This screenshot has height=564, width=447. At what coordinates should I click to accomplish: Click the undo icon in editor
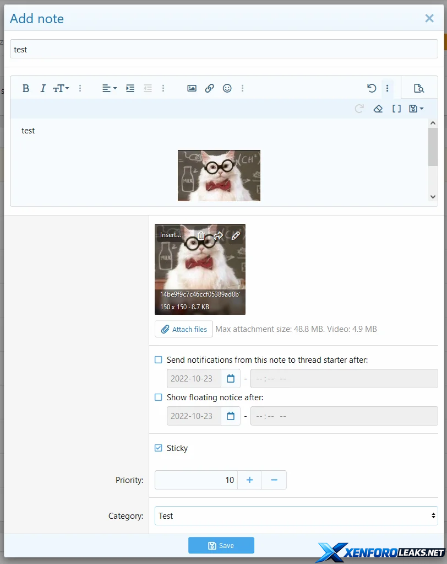coord(372,88)
